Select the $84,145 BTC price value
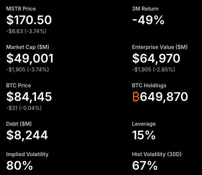This screenshot has height=175, width=202. tap(29, 97)
